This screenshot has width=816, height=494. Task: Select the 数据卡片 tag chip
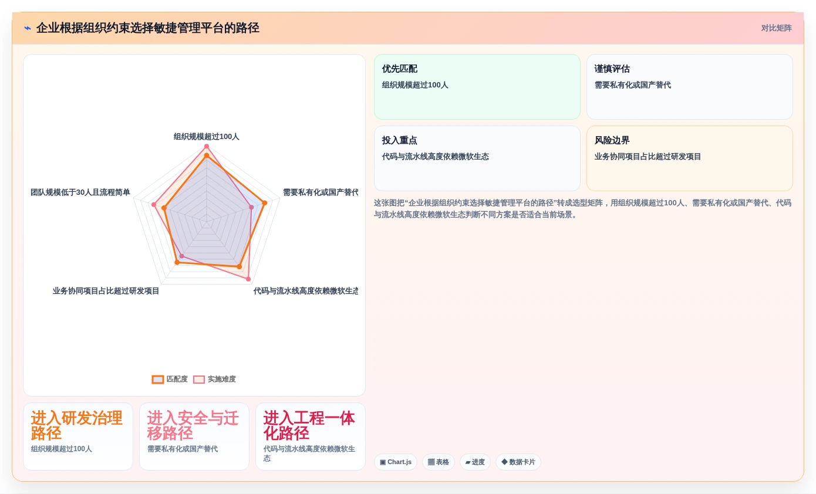pyautogui.click(x=518, y=462)
